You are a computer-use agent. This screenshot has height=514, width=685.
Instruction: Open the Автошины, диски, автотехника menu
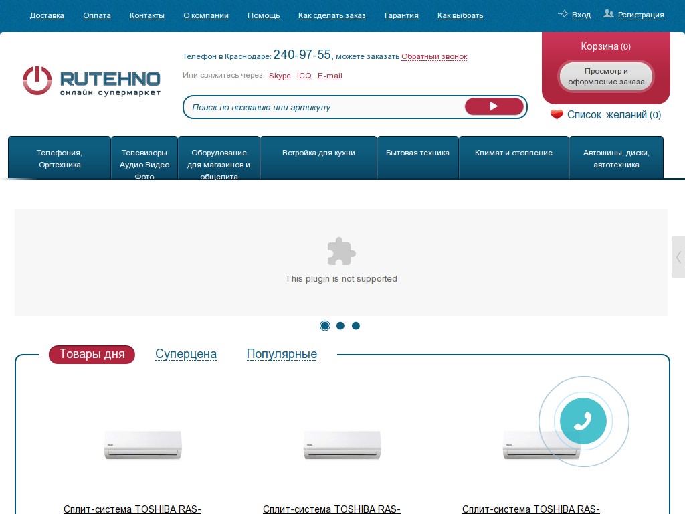[616, 158]
